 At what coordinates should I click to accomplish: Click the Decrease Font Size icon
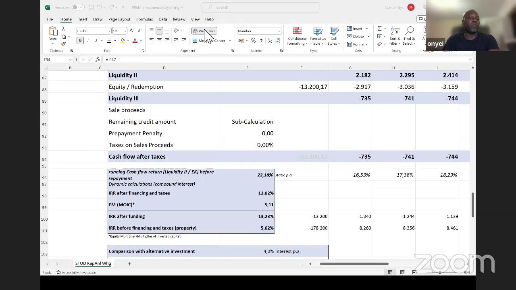[x=139, y=31]
